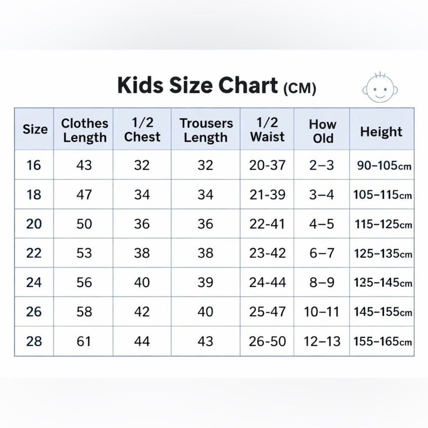This screenshot has width=428, height=428.
Task: Select the Height column header
Action: pos(381,132)
